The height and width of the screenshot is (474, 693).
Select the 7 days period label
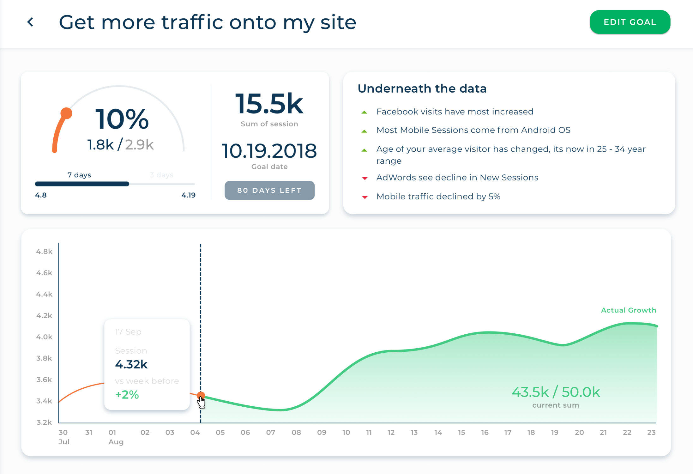(x=79, y=175)
